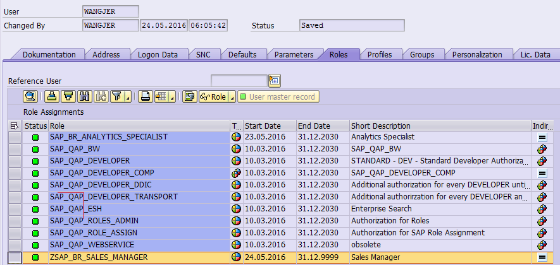This screenshot has height=265, width=560.
Task: Click green status indicator of SAP_QAP_ROLES_ADMIN
Action: (35, 221)
